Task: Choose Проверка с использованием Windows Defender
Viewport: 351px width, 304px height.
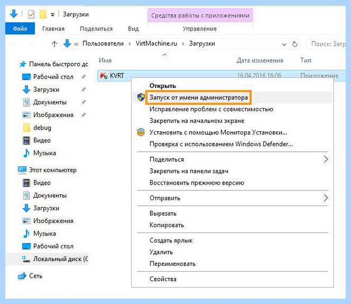Action: (221, 144)
